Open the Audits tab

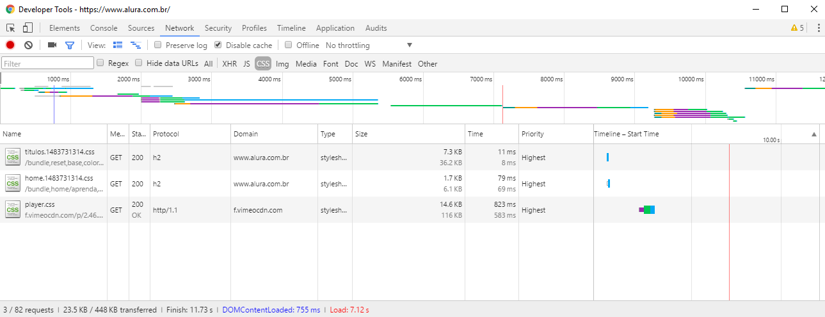point(376,28)
